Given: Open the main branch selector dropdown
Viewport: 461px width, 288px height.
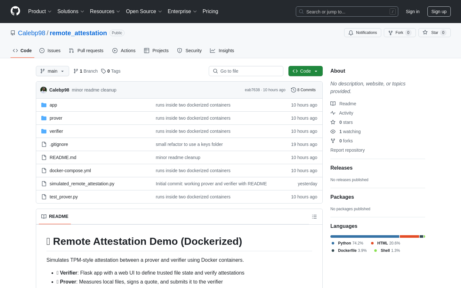Looking at the screenshot, I should [x=53, y=71].
